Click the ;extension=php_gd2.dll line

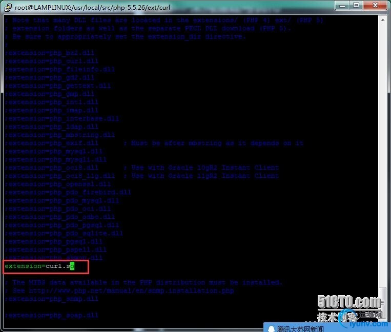coord(49,77)
